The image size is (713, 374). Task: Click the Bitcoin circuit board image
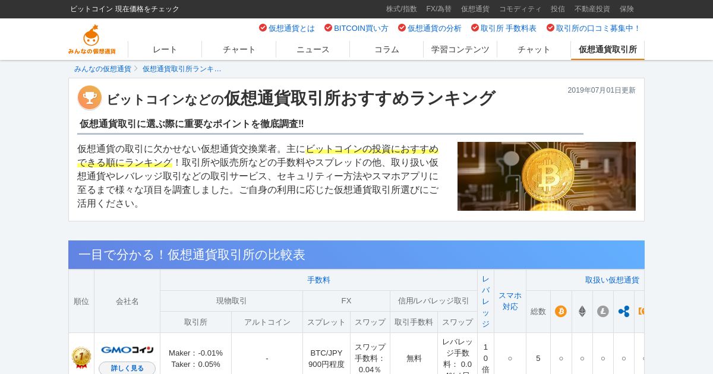[x=547, y=176]
